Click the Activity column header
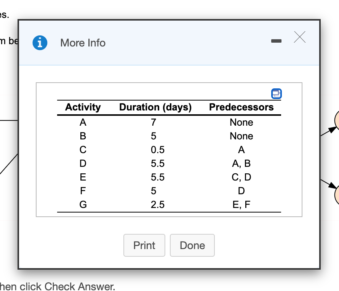The image size is (339, 291). pos(83,107)
